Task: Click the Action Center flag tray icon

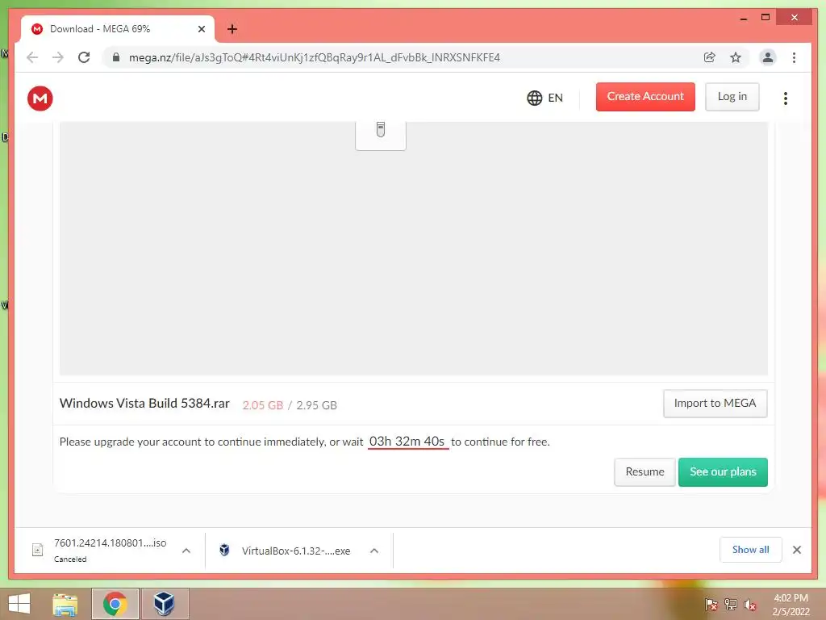Action: pyautogui.click(x=711, y=604)
